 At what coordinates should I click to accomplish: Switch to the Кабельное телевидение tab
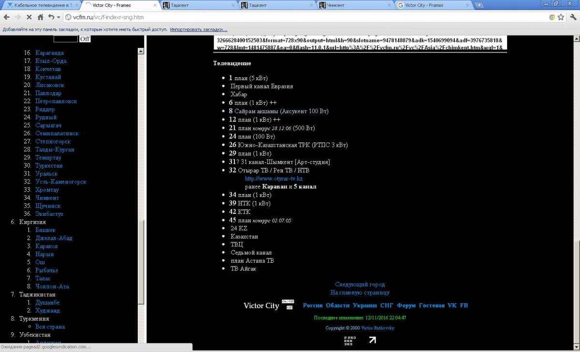(x=40, y=5)
